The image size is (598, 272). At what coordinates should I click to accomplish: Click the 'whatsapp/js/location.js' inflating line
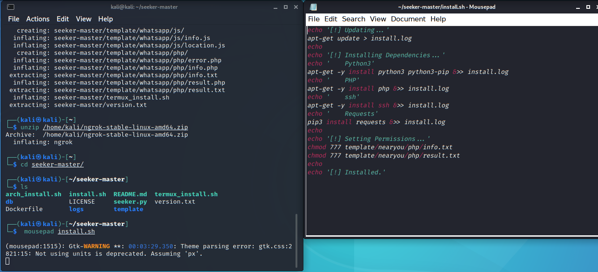click(x=119, y=45)
